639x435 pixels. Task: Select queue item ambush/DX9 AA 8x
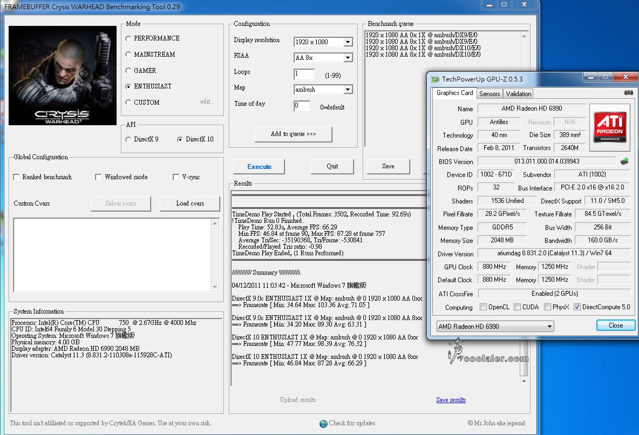point(422,42)
